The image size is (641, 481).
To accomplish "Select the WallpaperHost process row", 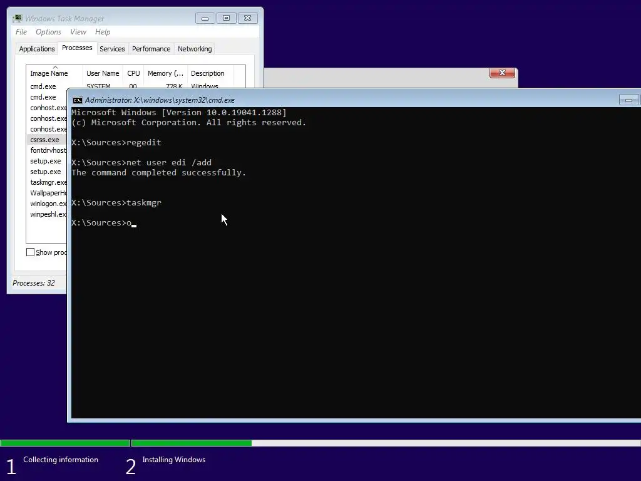I will point(47,193).
